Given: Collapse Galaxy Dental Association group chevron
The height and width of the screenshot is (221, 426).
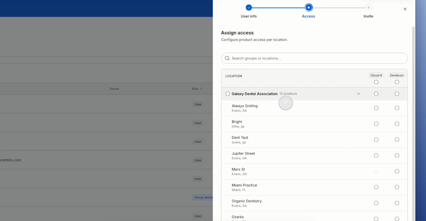Looking at the screenshot, I should [358, 94].
